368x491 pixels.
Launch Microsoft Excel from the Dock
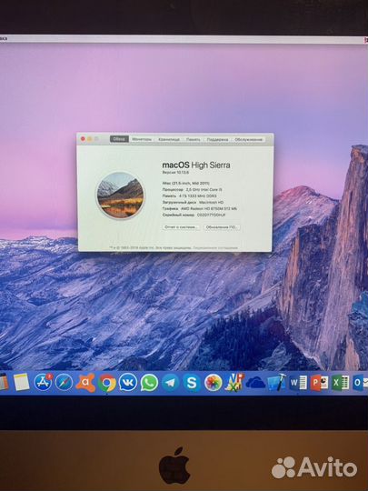coord(341,383)
